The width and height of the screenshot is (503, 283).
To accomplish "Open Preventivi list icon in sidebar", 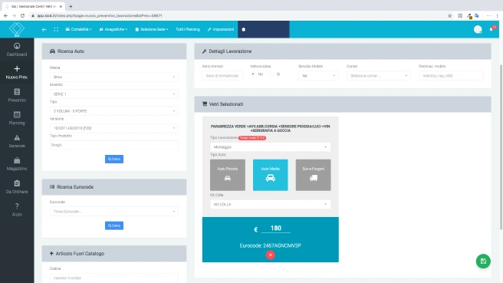I will click(17, 92).
